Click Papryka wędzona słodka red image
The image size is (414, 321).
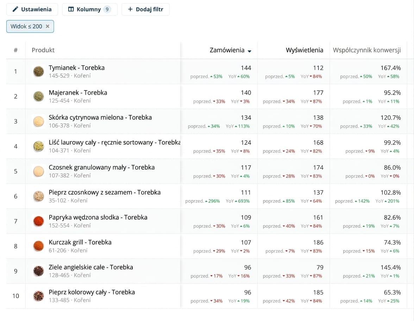tap(39, 221)
